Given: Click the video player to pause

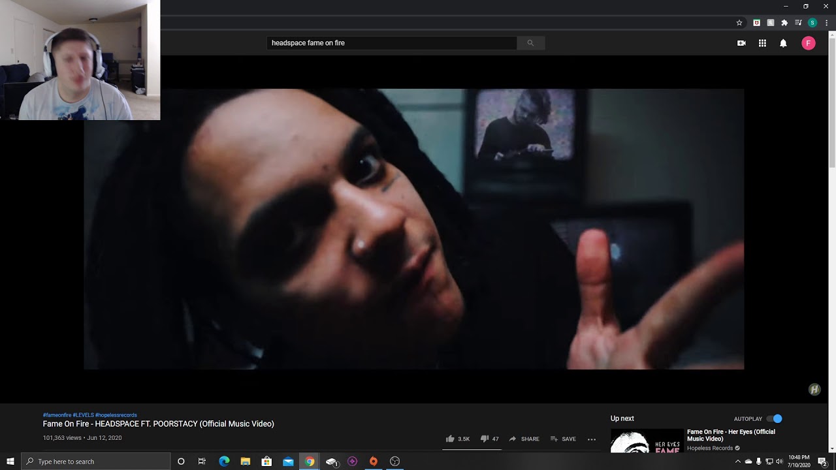Looking at the screenshot, I should (x=413, y=229).
